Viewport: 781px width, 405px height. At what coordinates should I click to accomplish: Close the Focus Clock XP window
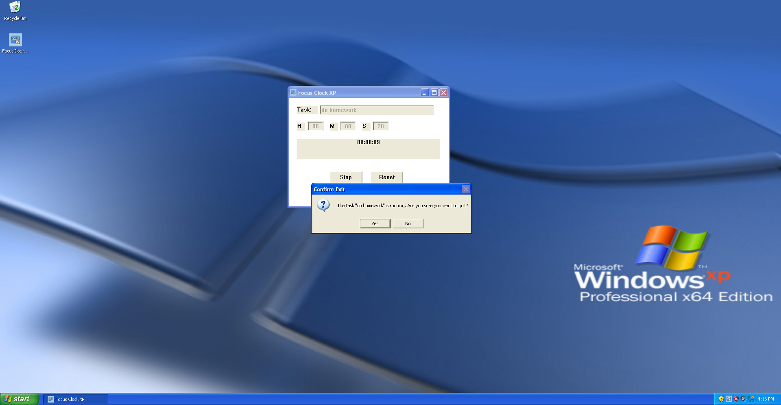(x=444, y=93)
